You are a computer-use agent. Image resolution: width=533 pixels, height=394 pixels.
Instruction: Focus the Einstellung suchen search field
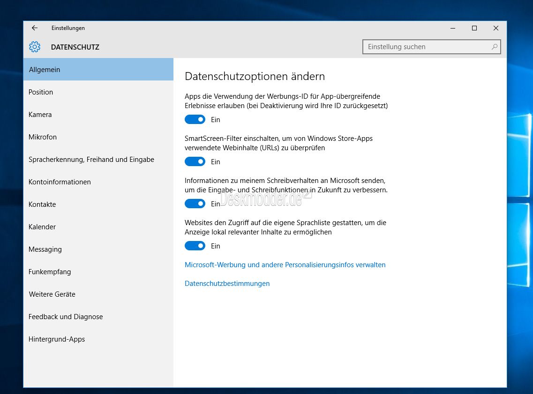point(431,47)
